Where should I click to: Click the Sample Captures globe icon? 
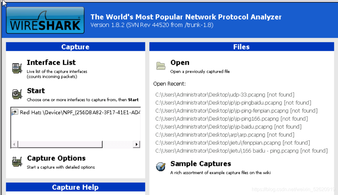point(161,166)
